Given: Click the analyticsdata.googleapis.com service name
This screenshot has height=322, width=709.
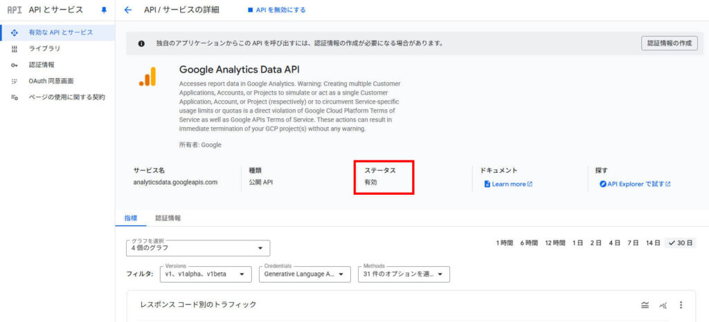Looking at the screenshot, I should click(175, 182).
